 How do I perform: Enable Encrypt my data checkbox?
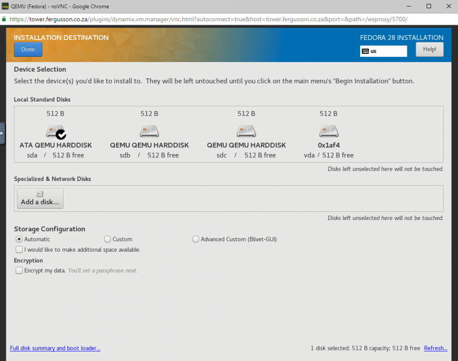19,271
